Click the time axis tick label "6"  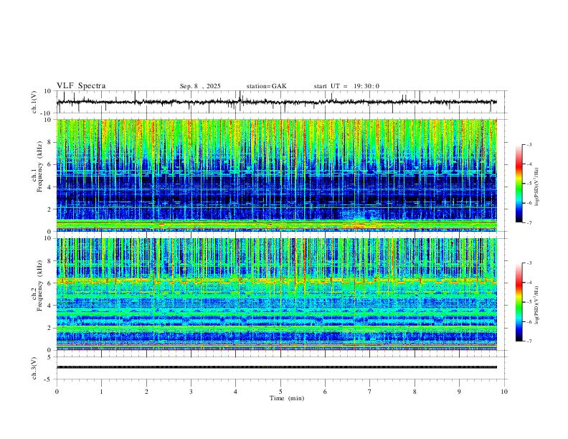point(325,392)
